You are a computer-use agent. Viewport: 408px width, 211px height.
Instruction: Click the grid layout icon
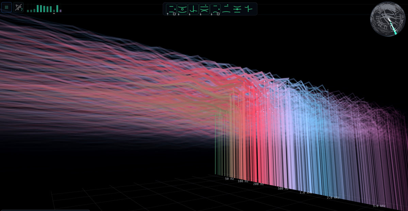click(6, 7)
